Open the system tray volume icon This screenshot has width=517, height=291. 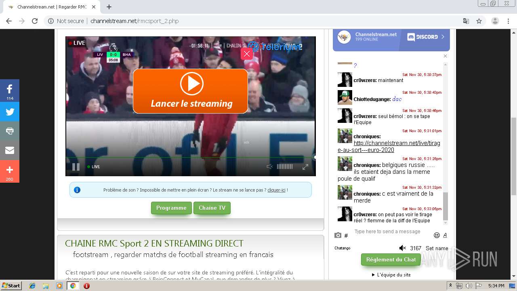tap(469, 286)
